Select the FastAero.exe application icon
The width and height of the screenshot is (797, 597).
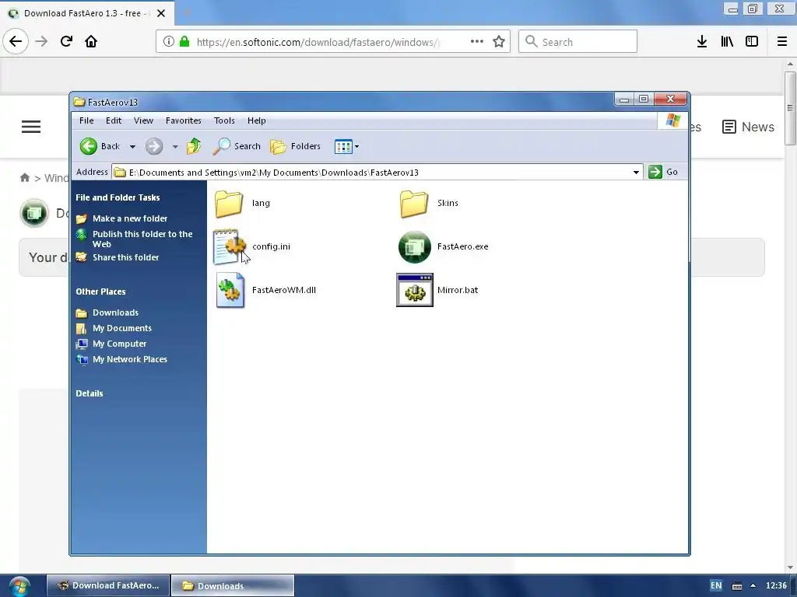[414, 246]
